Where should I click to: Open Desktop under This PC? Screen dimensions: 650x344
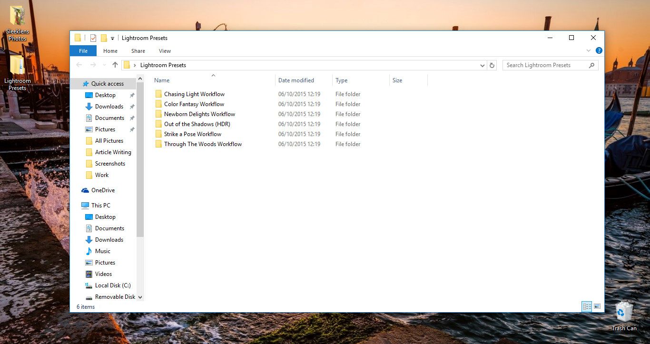[105, 217]
